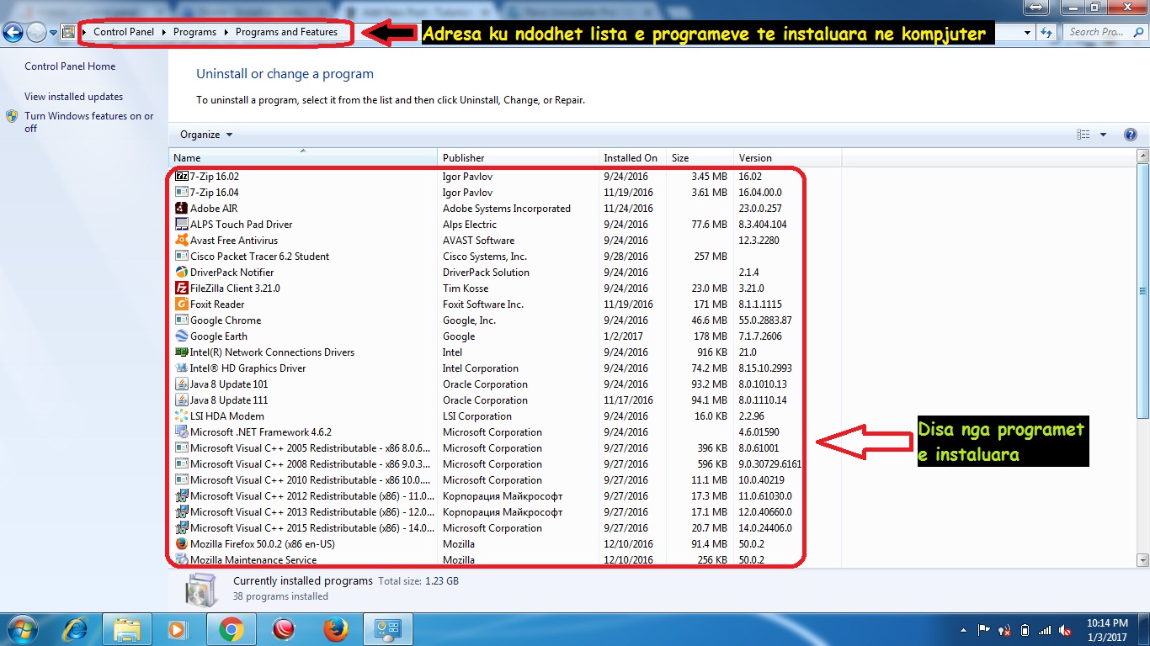Select the Java 8 Update 101 icon

click(x=182, y=384)
